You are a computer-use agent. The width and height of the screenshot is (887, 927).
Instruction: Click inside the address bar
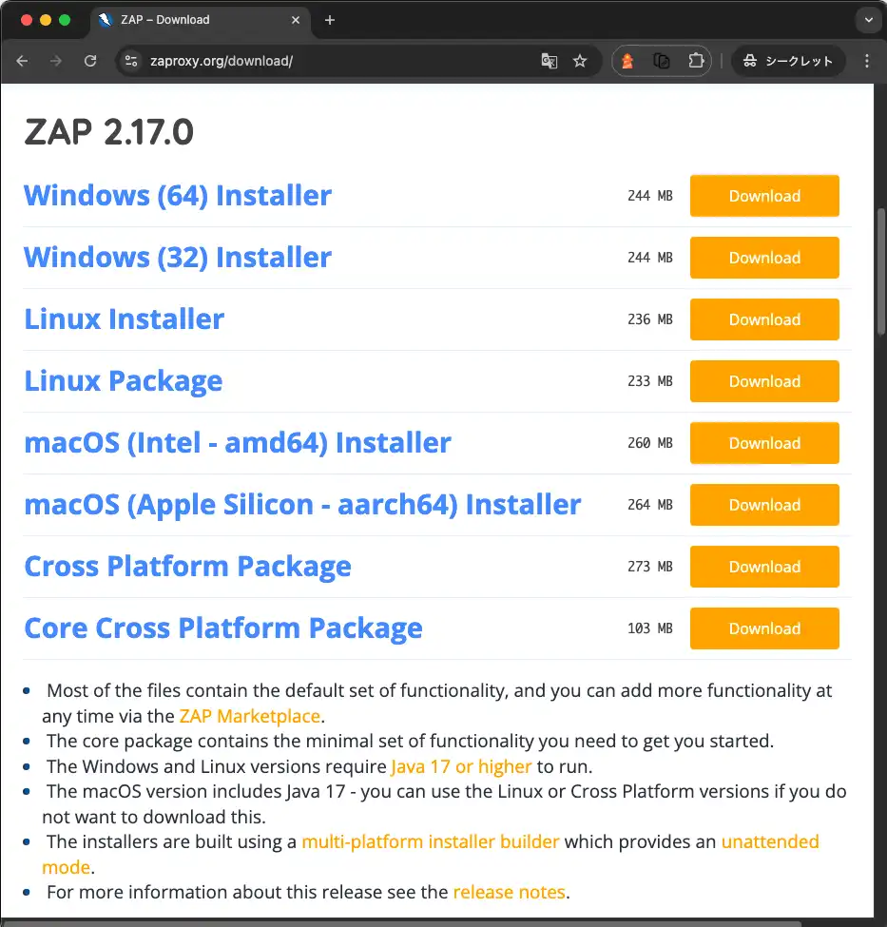(x=285, y=60)
